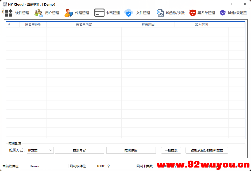The width and height of the screenshot is (251, 171).
Task: Click 强制从服务器刷新数据 to refresh data
Action: [x=206, y=150]
